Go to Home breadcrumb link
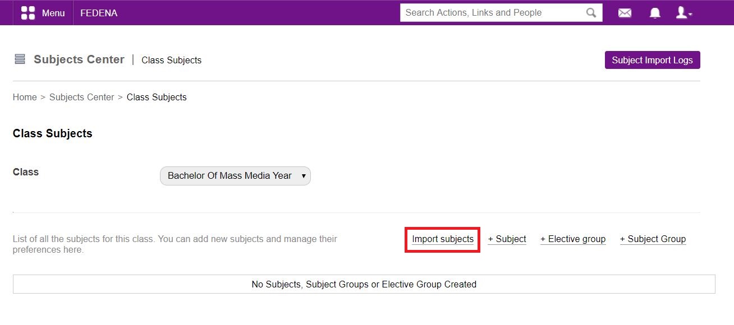The width and height of the screenshot is (734, 325). tap(25, 97)
